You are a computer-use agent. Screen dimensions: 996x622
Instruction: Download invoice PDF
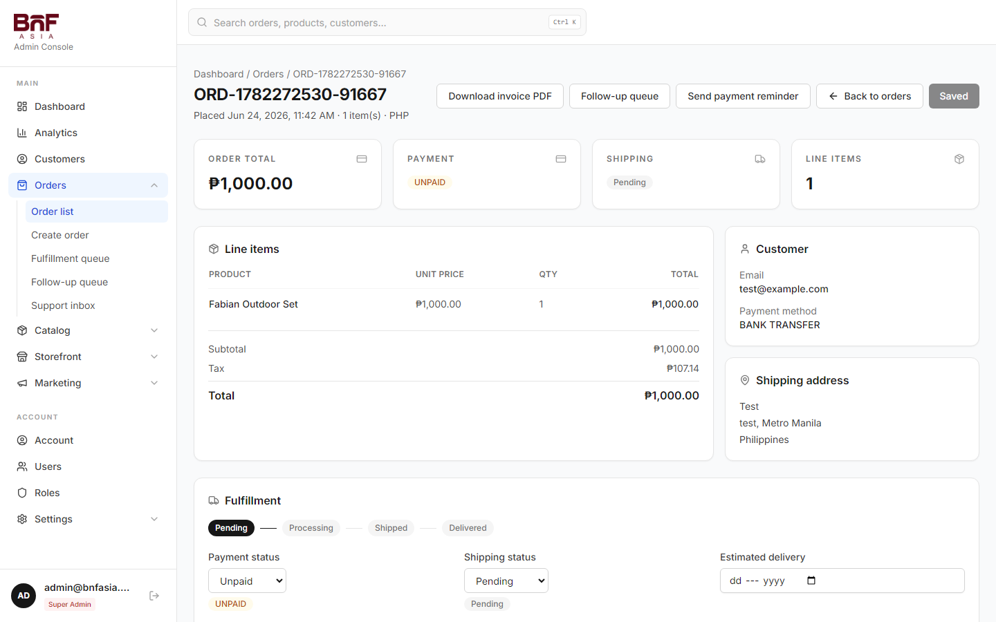[500, 96]
